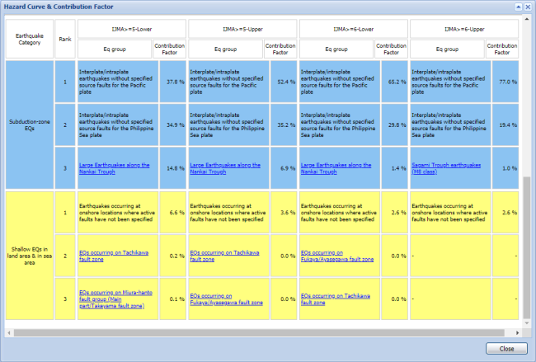Image resolution: width=536 pixels, height=362 pixels.
Task: Click horizontal scrollbar right arrow
Action: (515, 331)
